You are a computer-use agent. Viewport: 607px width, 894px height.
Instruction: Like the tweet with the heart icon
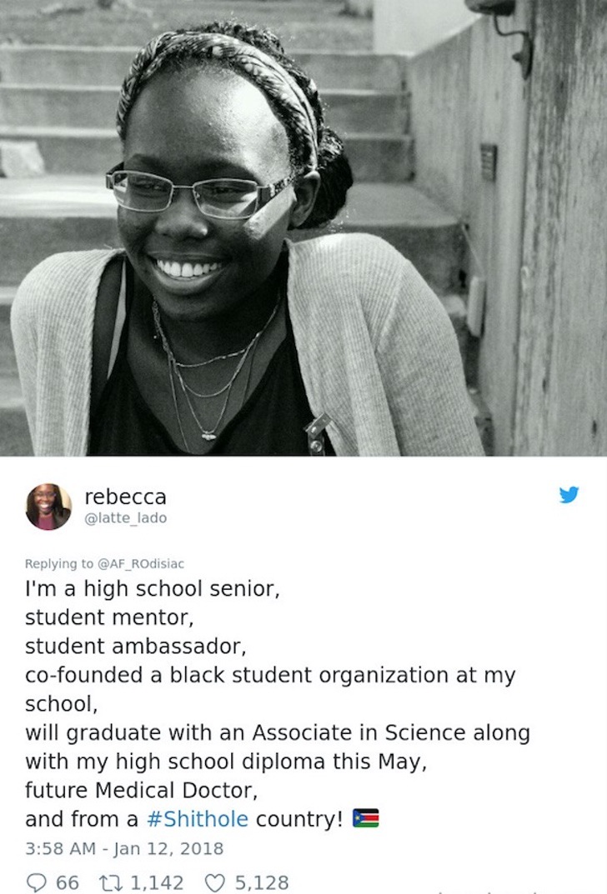[214, 882]
